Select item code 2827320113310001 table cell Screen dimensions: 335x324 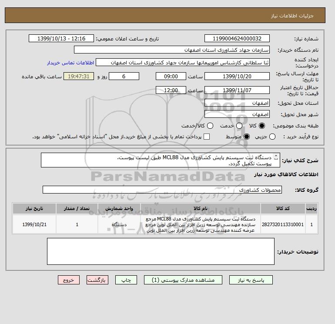283,224
